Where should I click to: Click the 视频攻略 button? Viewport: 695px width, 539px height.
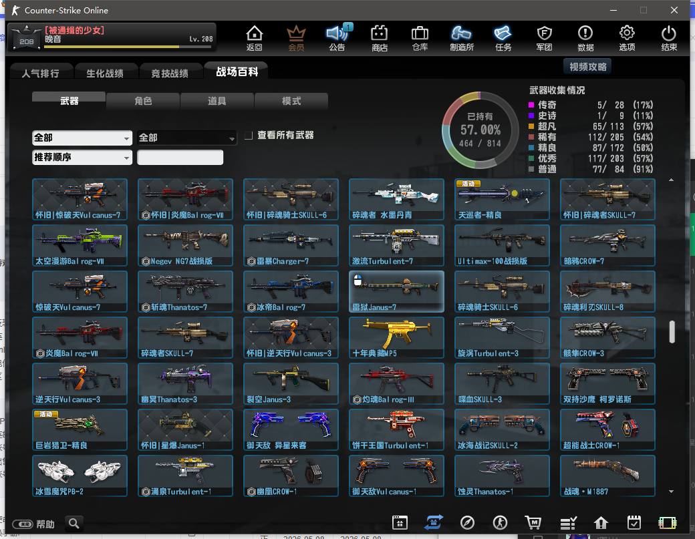click(x=587, y=67)
